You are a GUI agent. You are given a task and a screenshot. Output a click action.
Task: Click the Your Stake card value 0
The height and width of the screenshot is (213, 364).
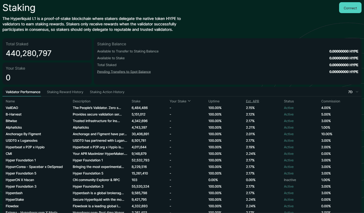coord(8,78)
